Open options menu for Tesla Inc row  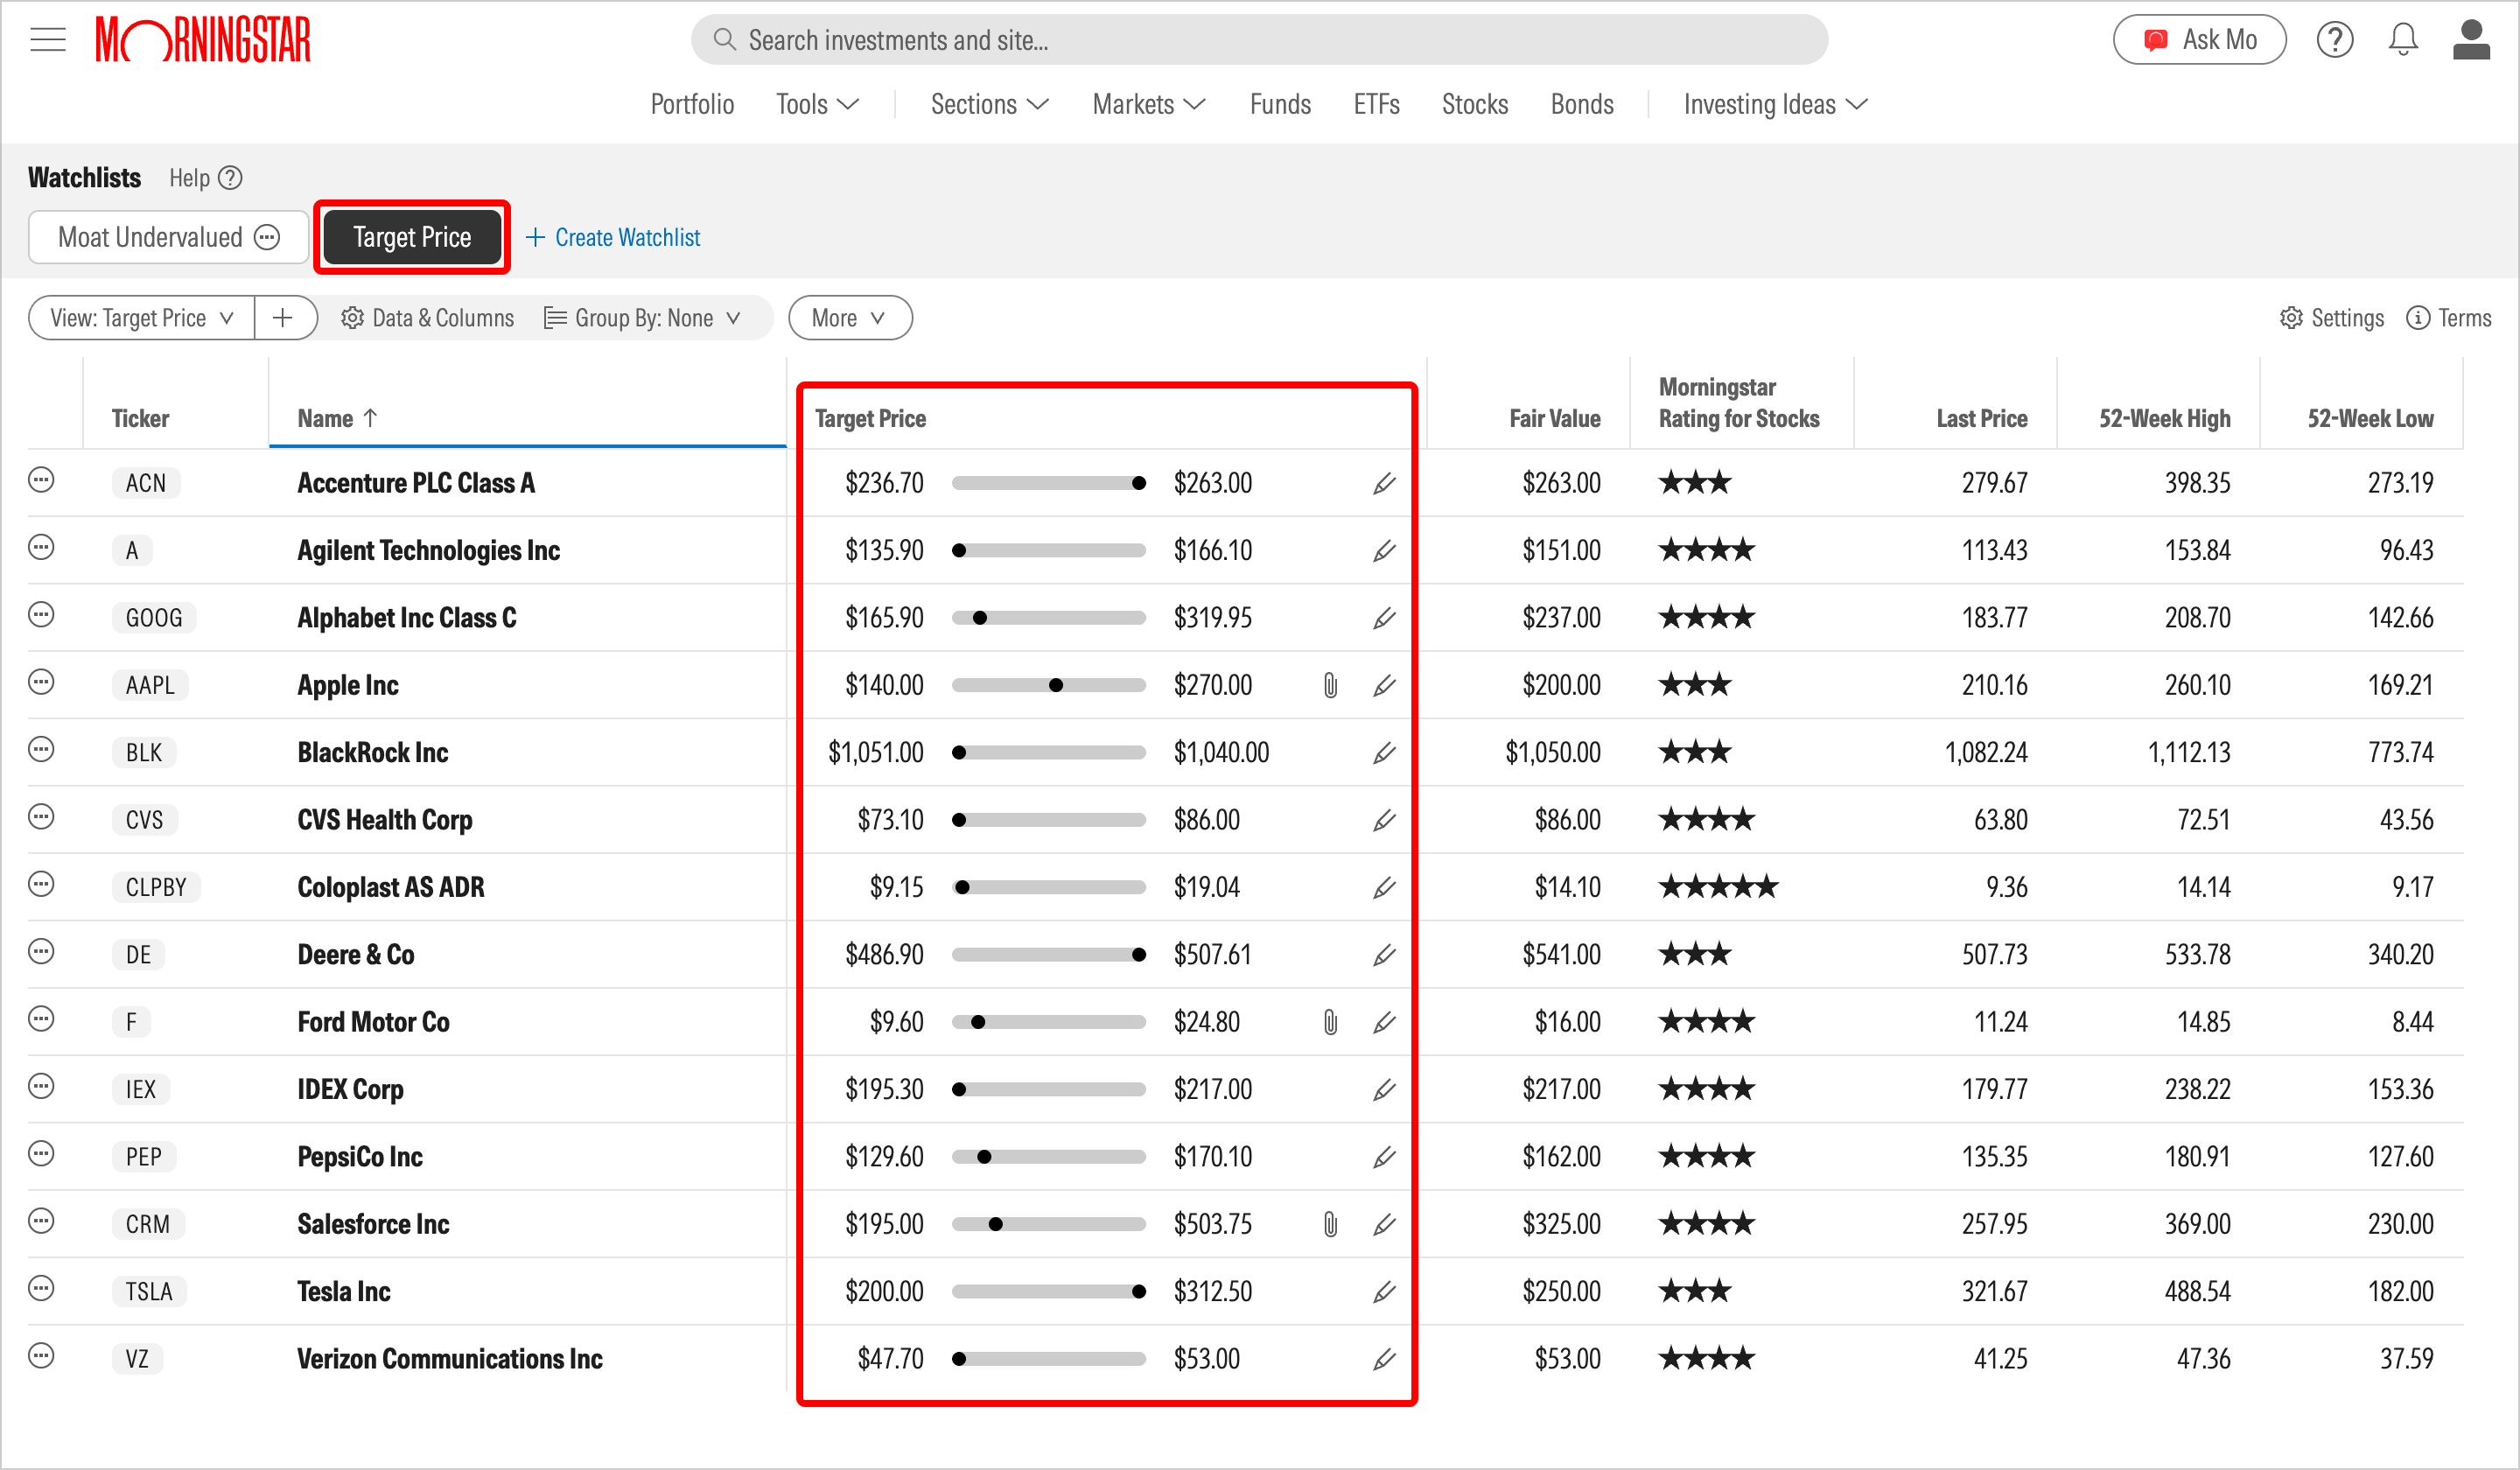(x=41, y=1289)
